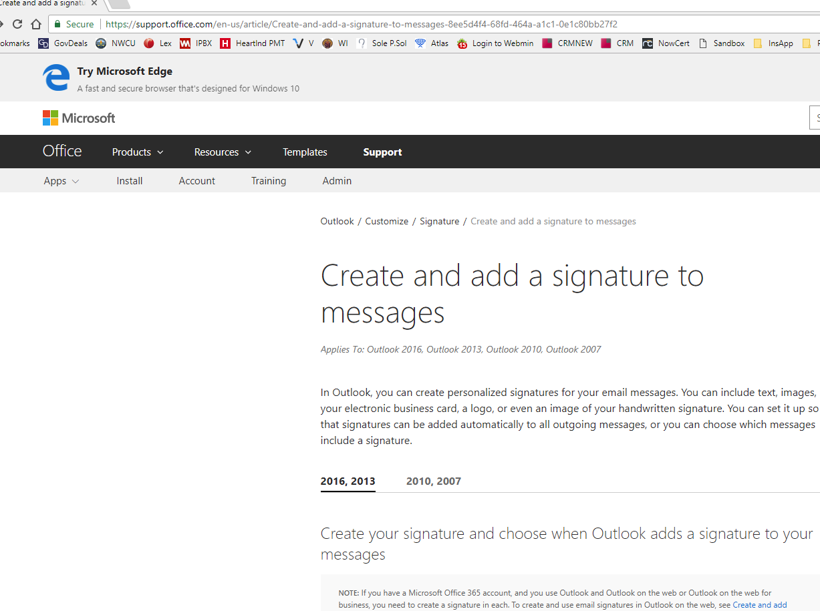
Task: Expand the Apps dropdown
Action: [x=61, y=181]
